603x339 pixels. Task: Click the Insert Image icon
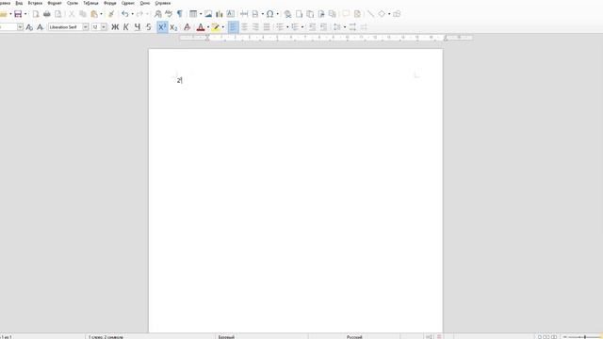point(208,14)
